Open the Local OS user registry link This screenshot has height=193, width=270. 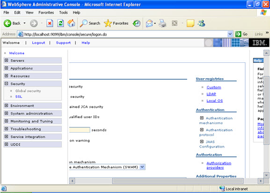(215, 101)
